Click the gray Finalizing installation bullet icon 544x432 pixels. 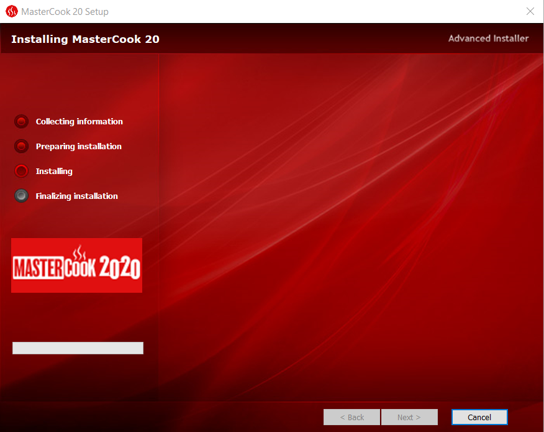21,196
